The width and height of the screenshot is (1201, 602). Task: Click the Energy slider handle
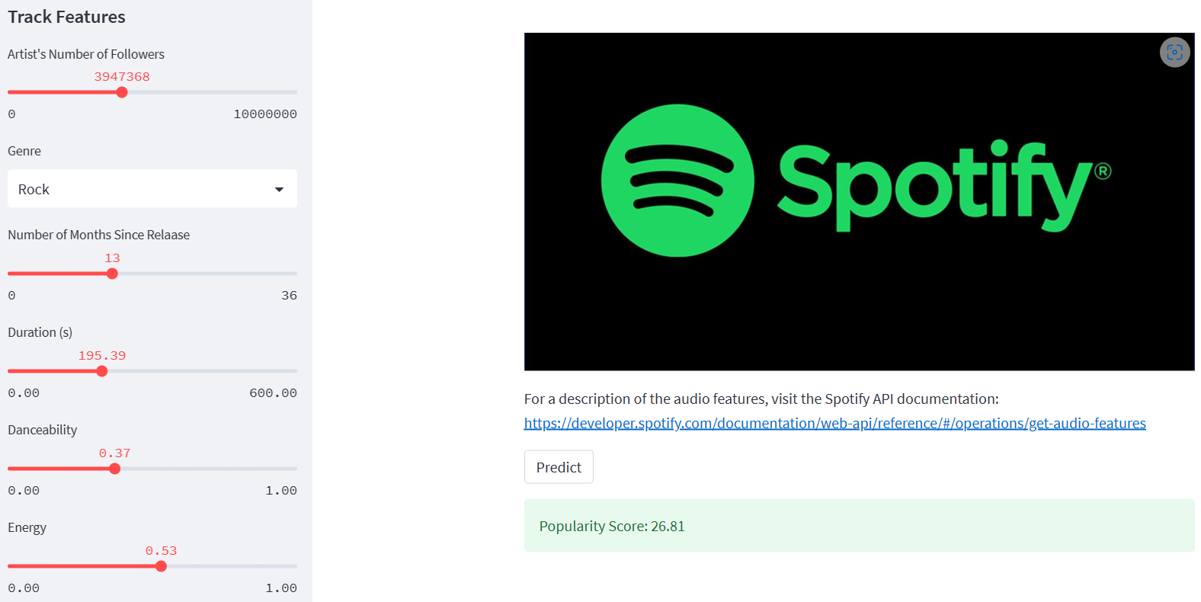click(161, 566)
